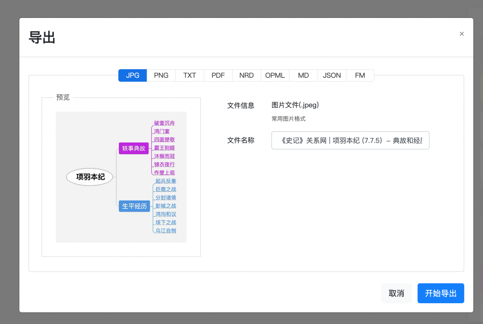Switch to the FM format tab

tap(360, 75)
